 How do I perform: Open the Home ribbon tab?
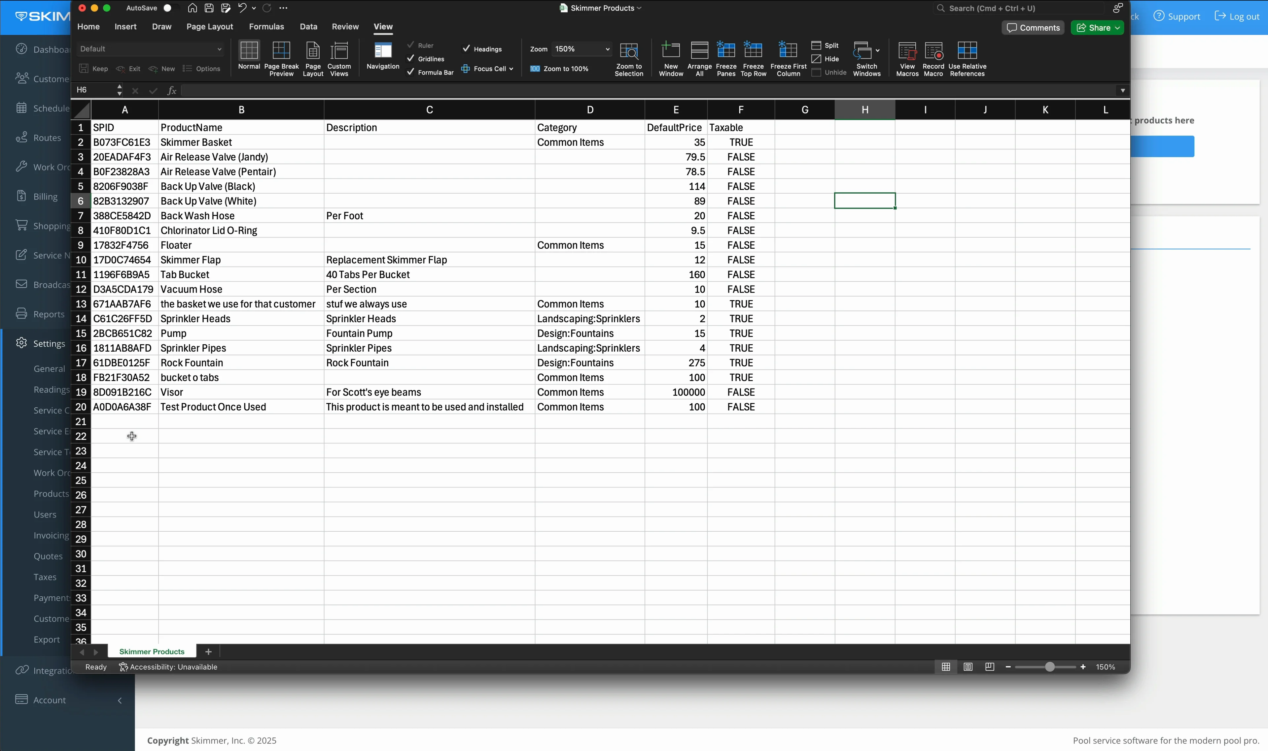(88, 27)
